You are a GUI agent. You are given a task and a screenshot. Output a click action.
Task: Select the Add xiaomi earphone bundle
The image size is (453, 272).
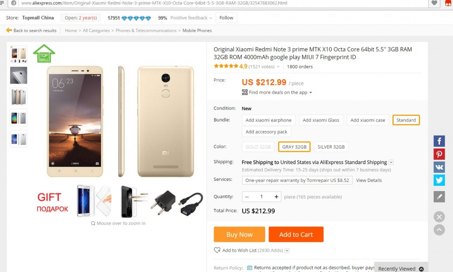coord(269,120)
